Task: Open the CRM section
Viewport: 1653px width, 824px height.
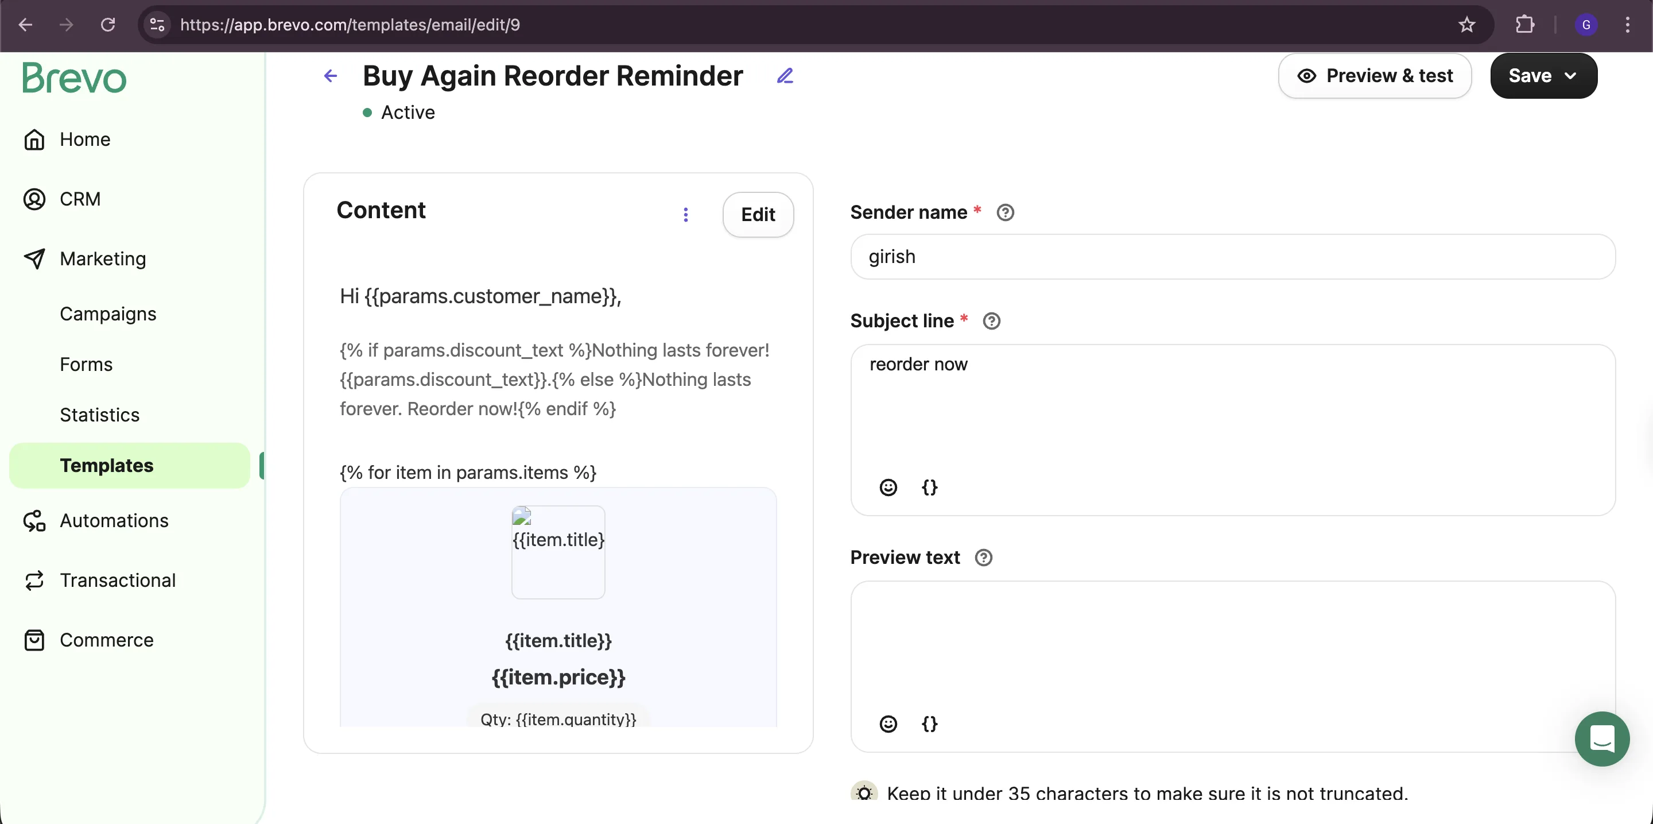Action: pos(80,199)
